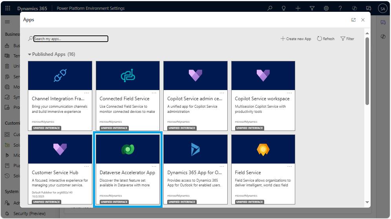Image resolution: width=391 pixels, height=219 pixels.
Task: Refresh the apps list
Action: (x=325, y=39)
